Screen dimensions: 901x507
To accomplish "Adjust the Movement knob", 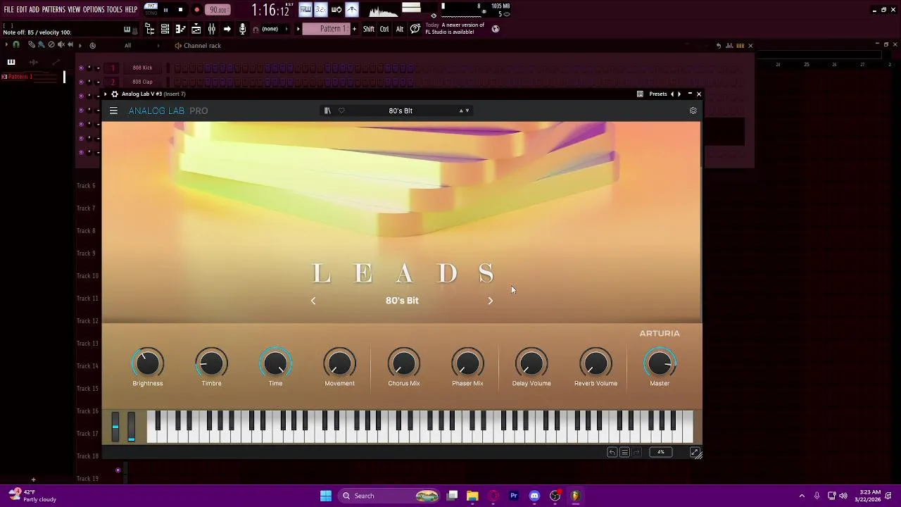I will point(339,363).
